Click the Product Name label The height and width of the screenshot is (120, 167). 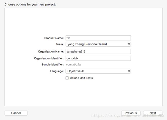(x=54, y=38)
